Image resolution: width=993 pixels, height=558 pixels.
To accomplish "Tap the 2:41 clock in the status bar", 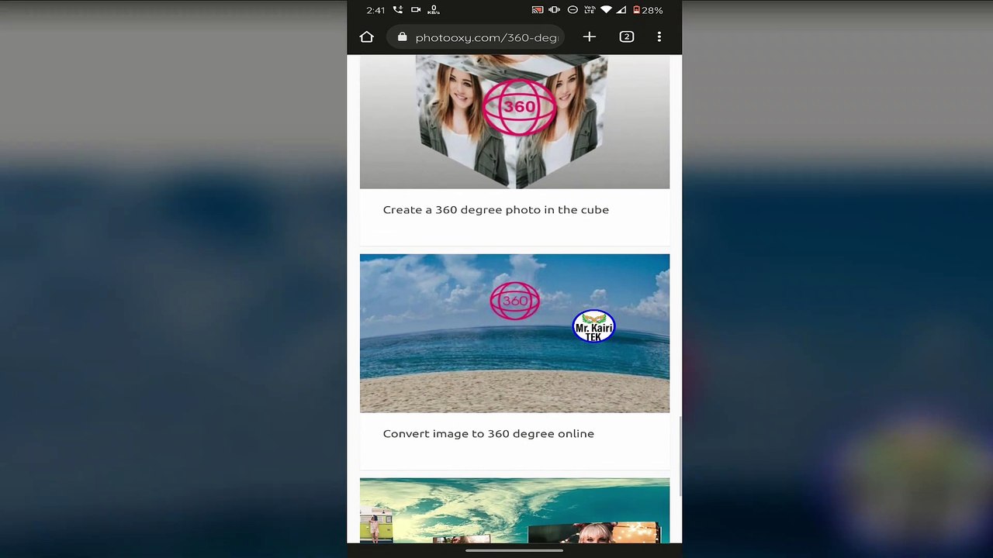I will pyautogui.click(x=375, y=10).
